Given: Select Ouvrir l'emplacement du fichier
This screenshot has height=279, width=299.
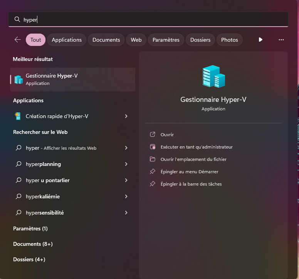Looking at the screenshot, I should click(193, 159).
